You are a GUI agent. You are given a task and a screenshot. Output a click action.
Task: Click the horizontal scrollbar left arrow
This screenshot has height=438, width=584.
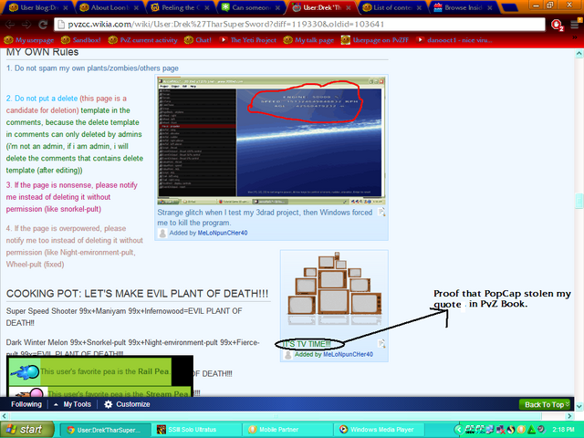pyautogui.click(x=4, y=415)
